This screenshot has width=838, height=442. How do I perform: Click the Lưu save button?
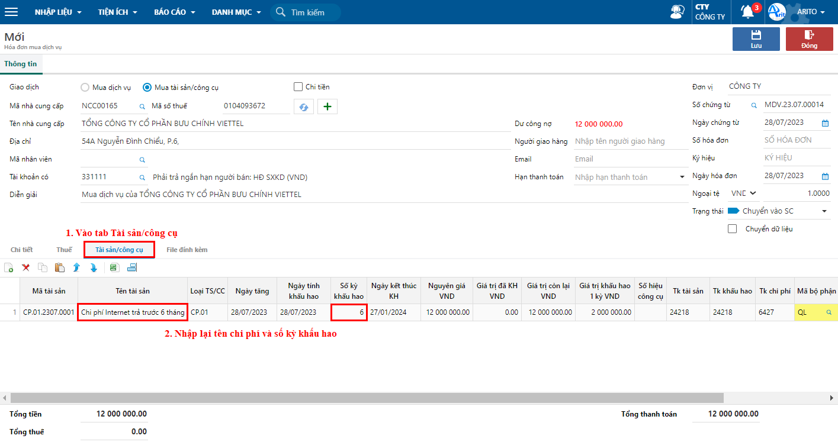[756, 39]
